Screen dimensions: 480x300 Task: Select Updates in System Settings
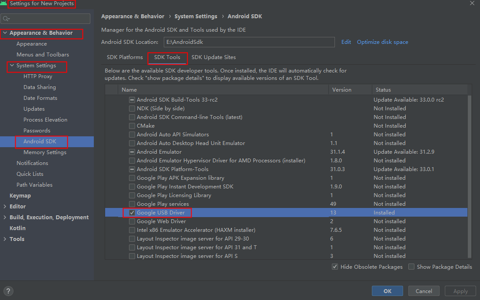34,109
